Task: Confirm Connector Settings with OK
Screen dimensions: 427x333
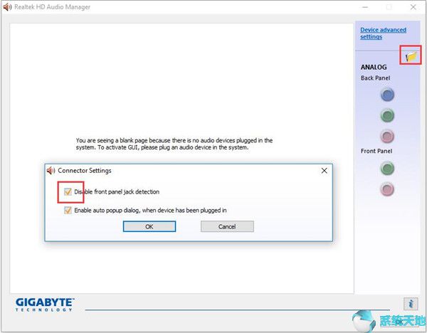Action: [149, 226]
